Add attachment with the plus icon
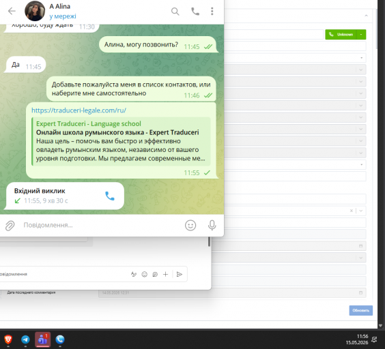The image size is (385, 349). pos(165,274)
